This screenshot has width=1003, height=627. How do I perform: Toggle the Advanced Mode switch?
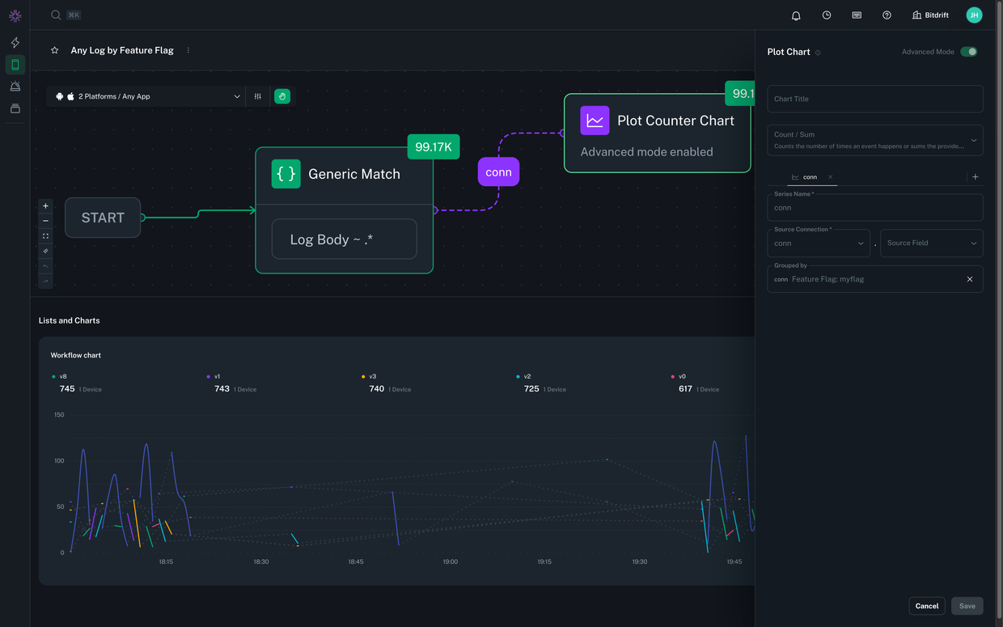click(968, 52)
